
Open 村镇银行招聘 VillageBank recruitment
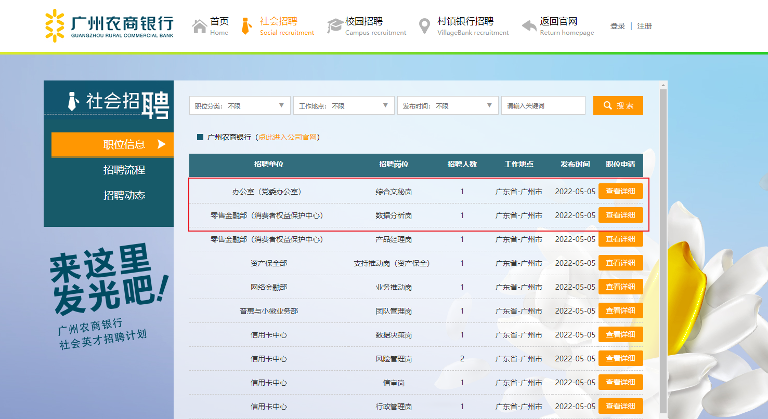[x=464, y=26]
